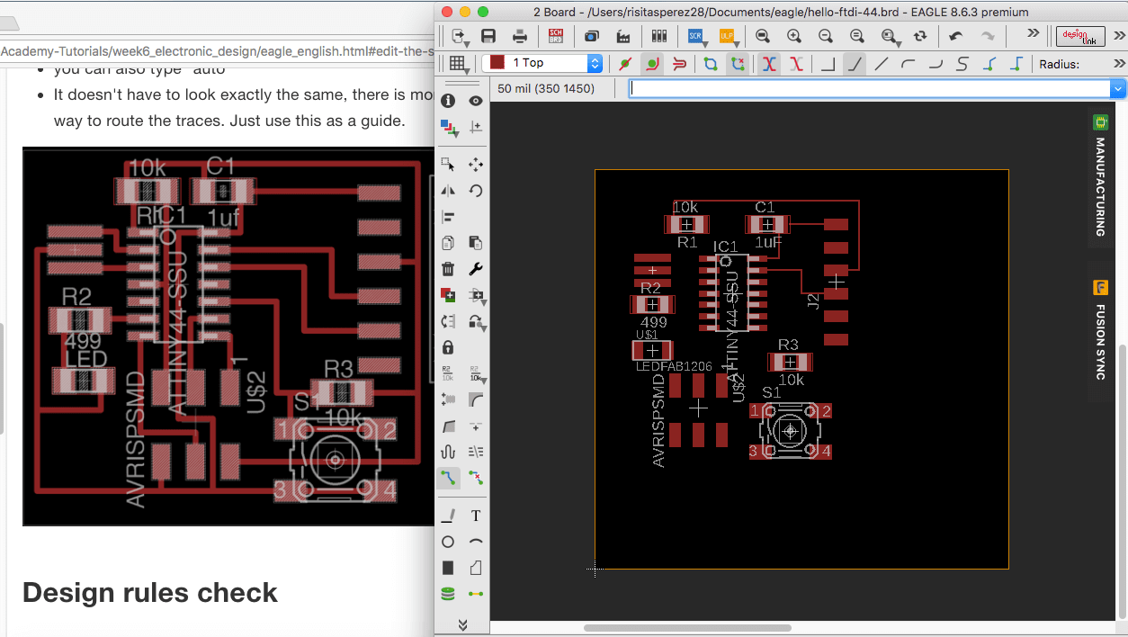Toggle Walkaround obstacles routing mode
This screenshot has width=1128, height=637.
(653, 64)
